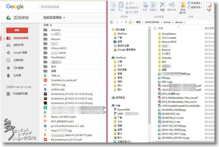Click the red 新增 button in Drive
Image resolution: width=219 pixels, height=147 pixels.
(x=17, y=30)
